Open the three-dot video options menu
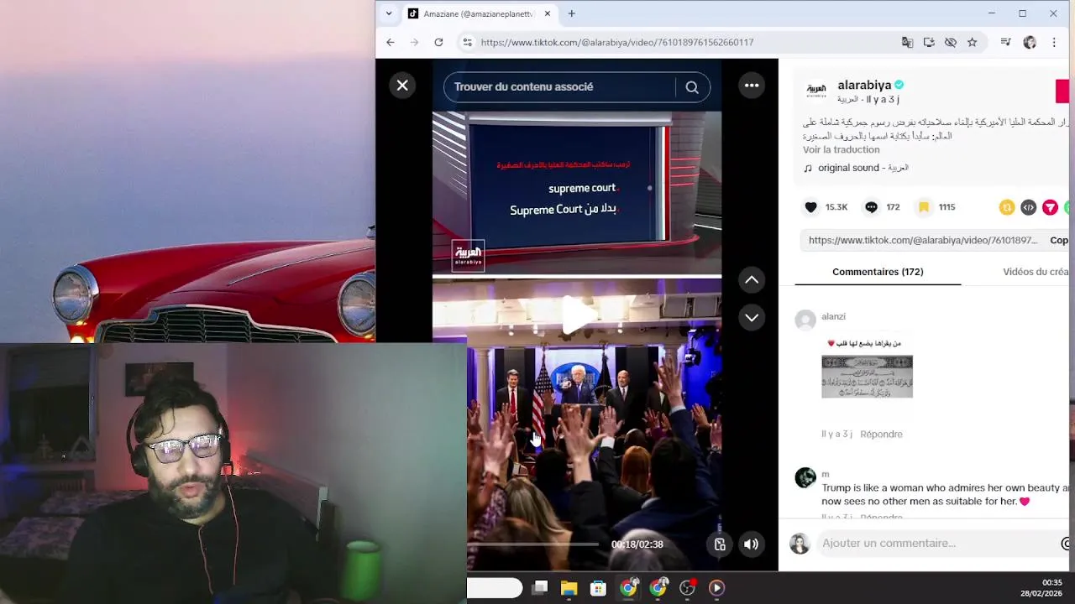This screenshot has height=604, width=1075. click(752, 86)
